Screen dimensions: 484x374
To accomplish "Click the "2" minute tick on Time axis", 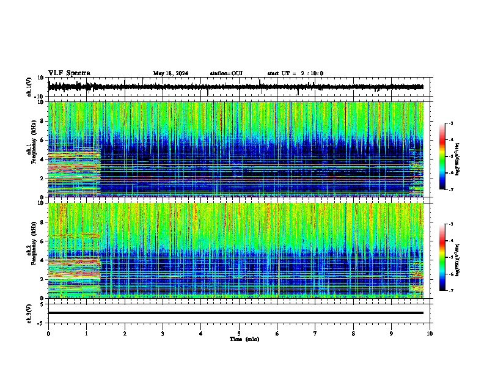I will point(125,334).
